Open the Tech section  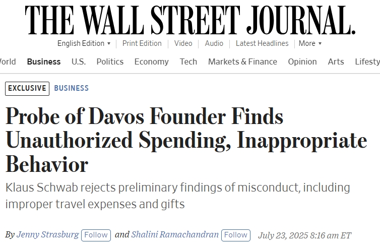[188, 61]
